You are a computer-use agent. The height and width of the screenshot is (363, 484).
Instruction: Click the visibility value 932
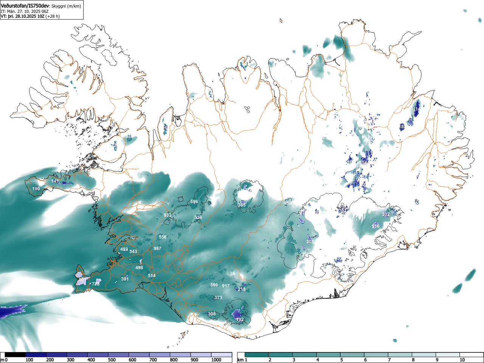[x=168, y=215]
